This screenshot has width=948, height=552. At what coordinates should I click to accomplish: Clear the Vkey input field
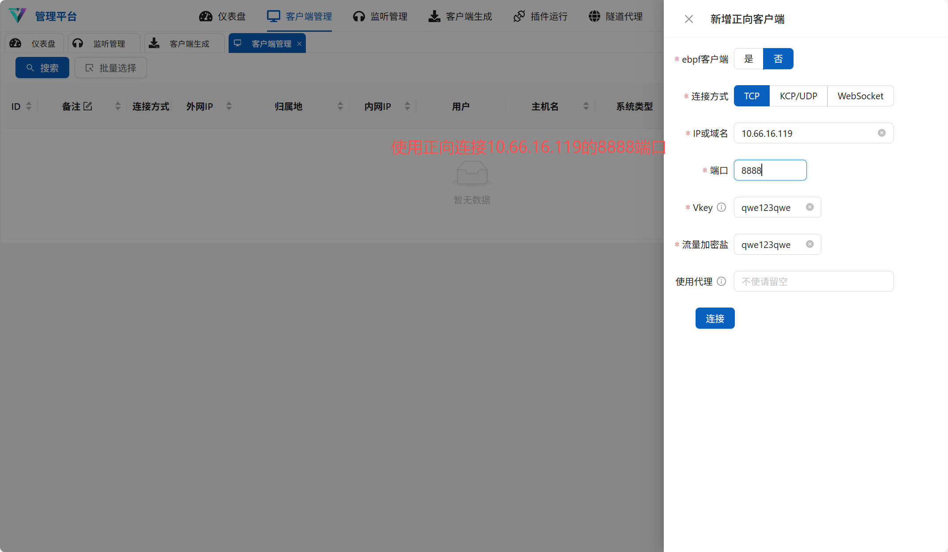809,207
